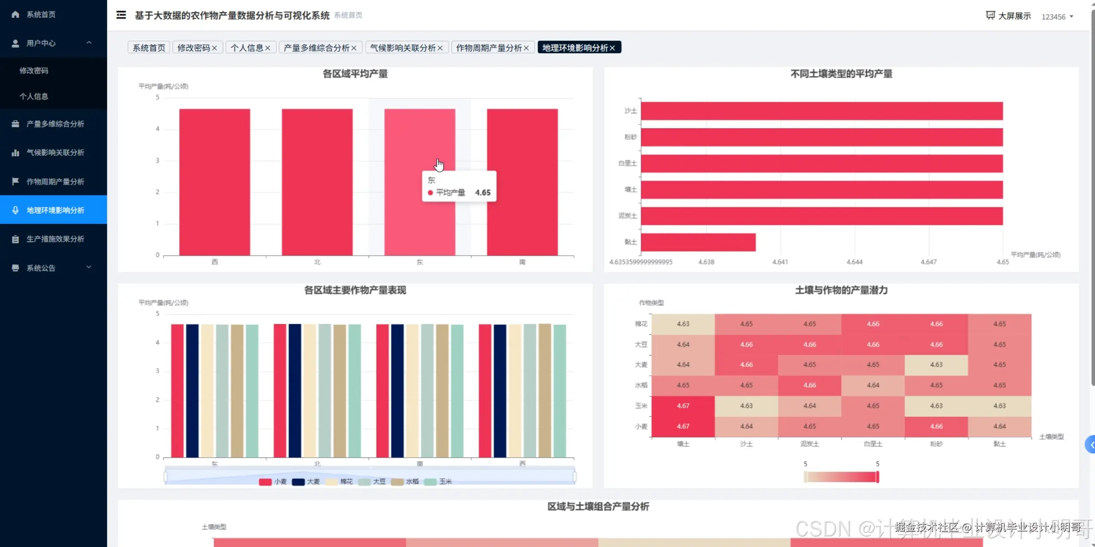Expand the 系统公告 menu chevron
This screenshot has height=547, width=1095.
click(x=89, y=267)
